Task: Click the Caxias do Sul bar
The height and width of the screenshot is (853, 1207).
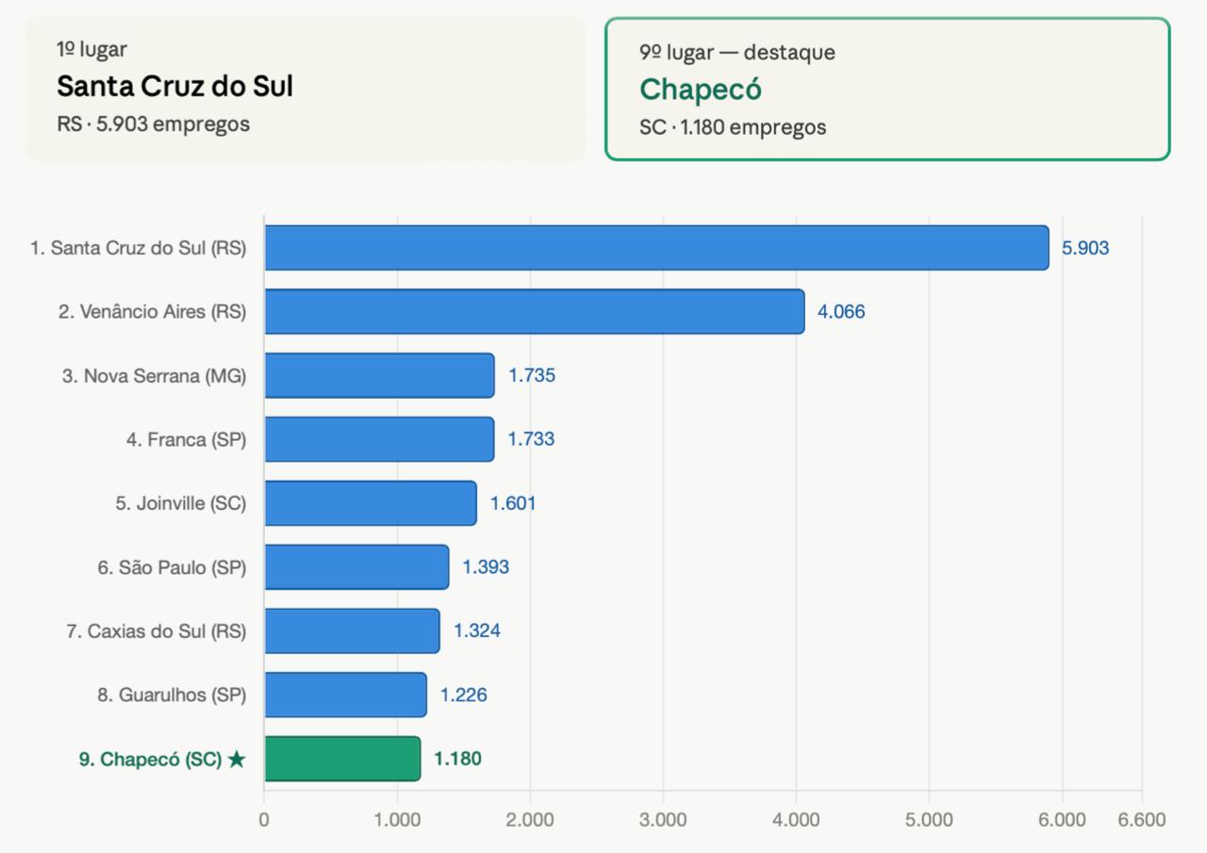Action: (352, 631)
